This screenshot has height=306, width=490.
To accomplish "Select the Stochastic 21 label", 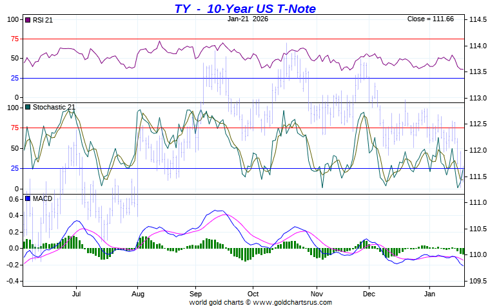I will 54,107.
